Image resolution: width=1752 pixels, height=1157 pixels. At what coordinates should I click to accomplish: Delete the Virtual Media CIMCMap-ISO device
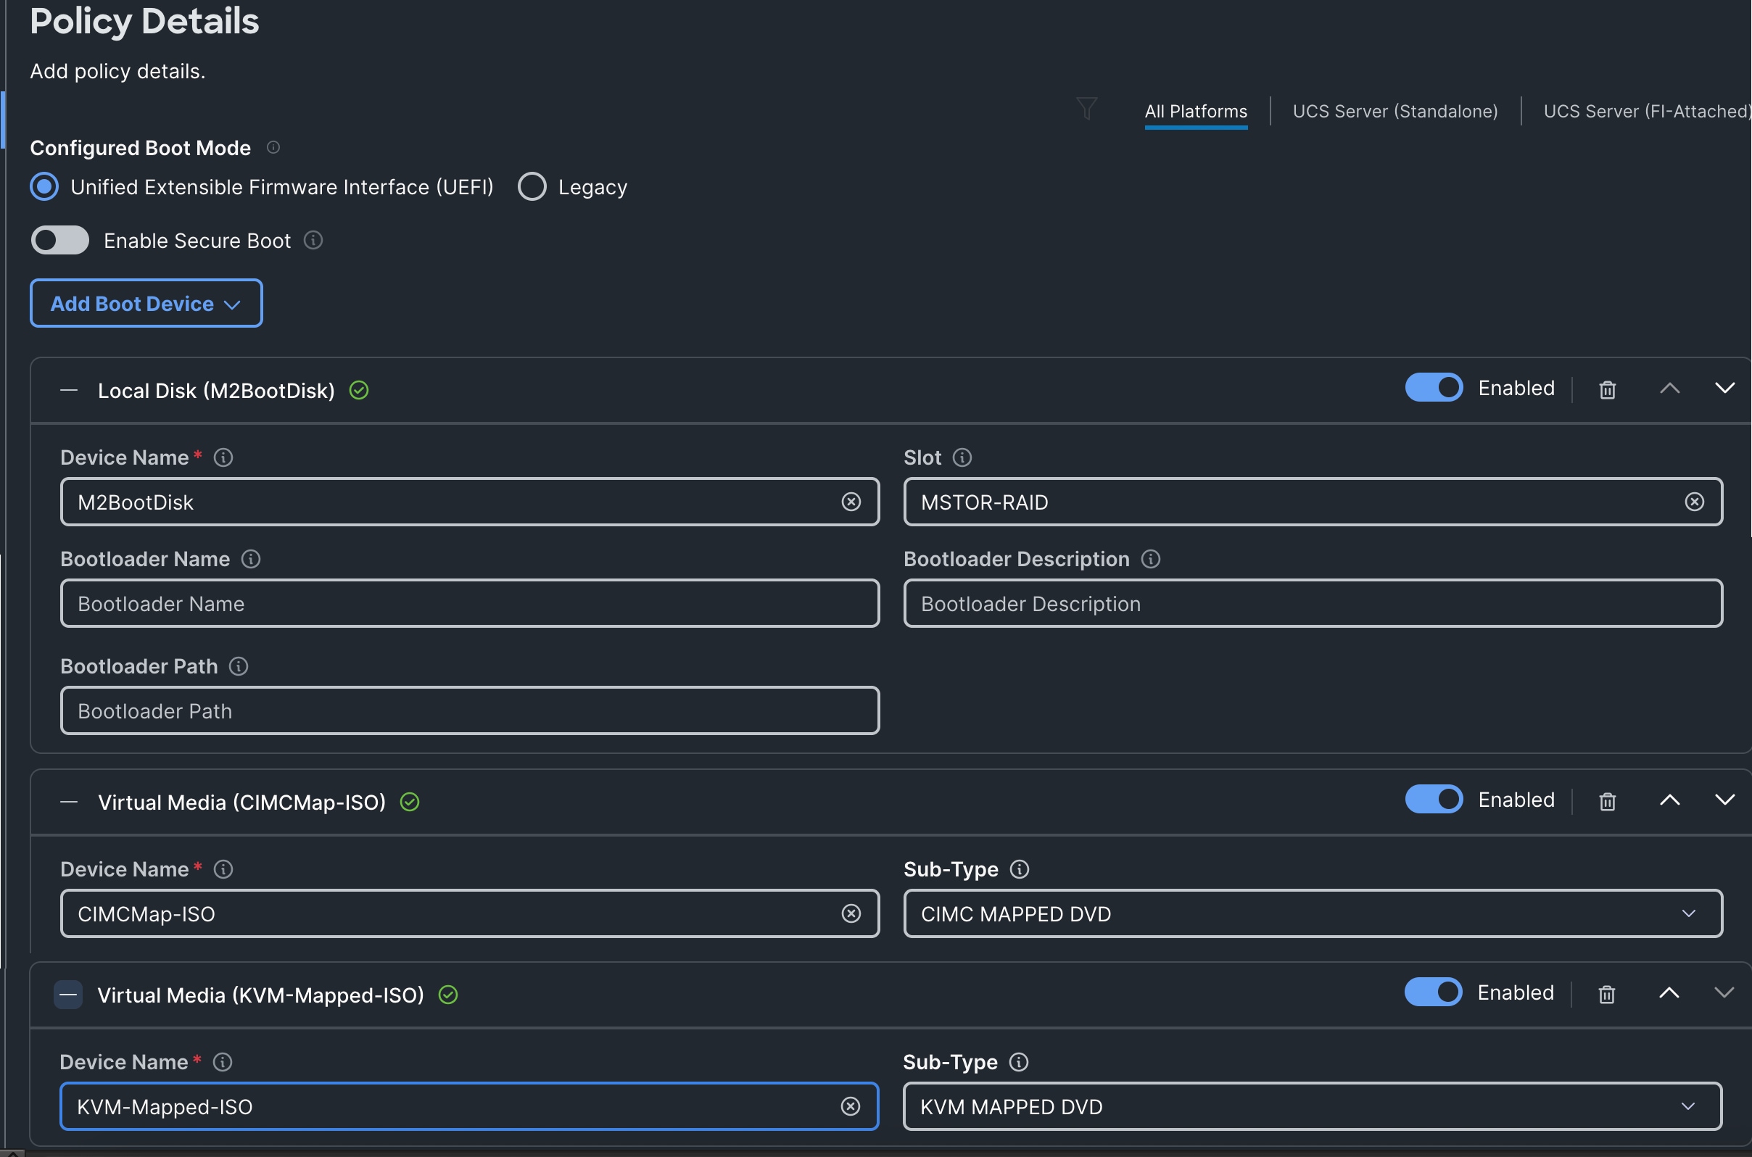[1607, 801]
